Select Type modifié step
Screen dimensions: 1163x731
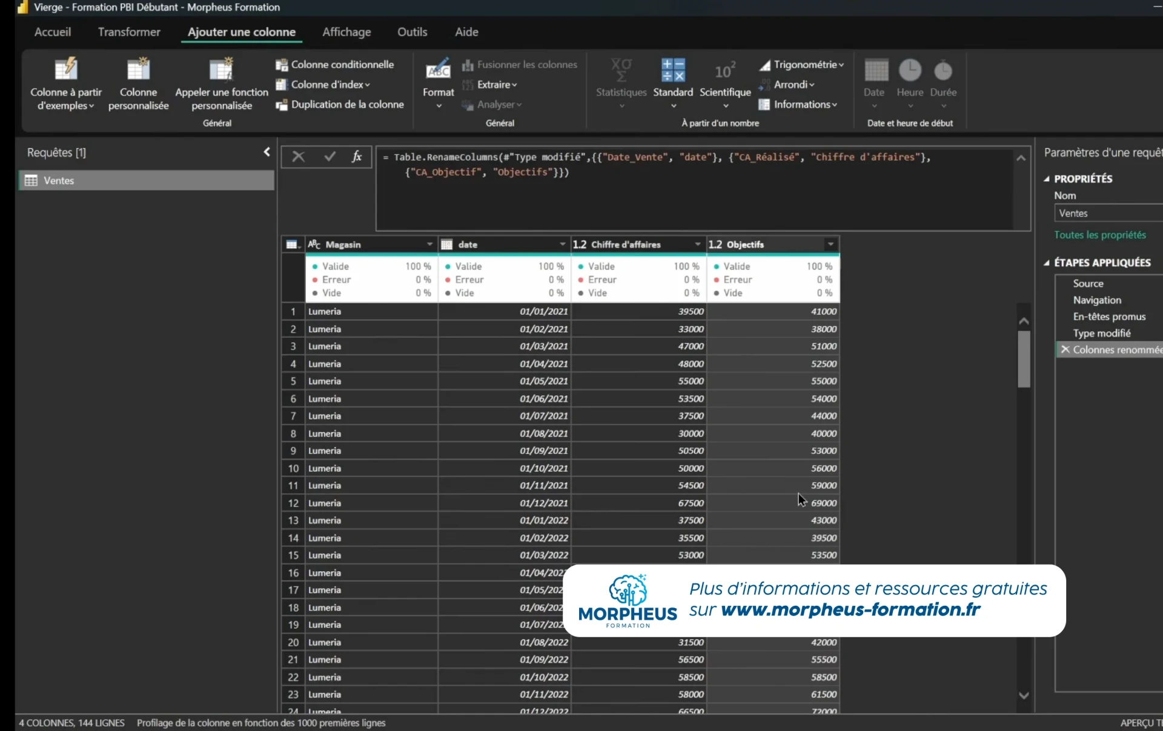[x=1102, y=333]
